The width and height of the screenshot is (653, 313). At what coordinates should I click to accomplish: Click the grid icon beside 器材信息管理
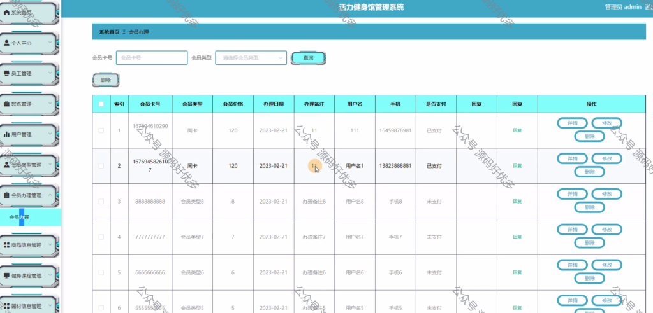[x=6, y=307]
